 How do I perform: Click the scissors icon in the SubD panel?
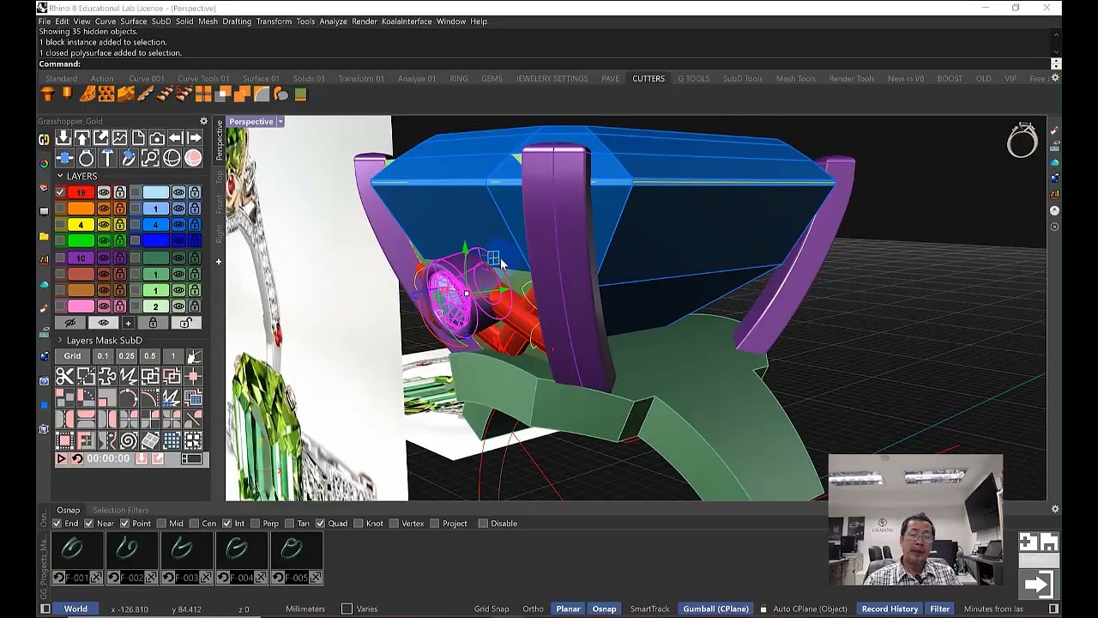click(x=64, y=376)
